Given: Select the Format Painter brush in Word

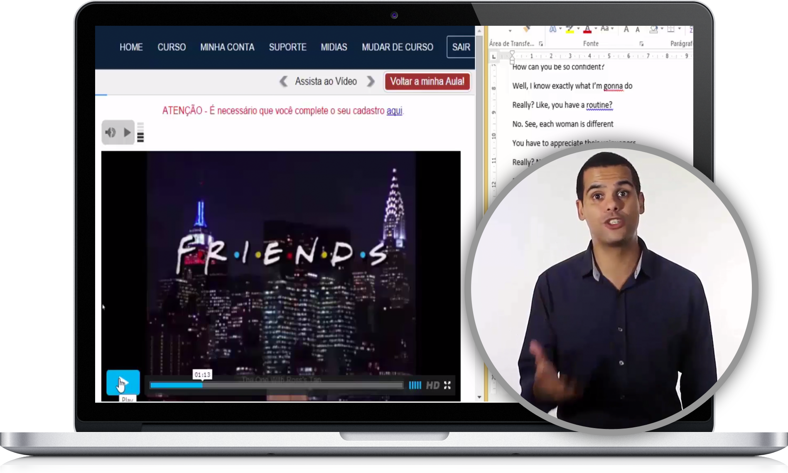Looking at the screenshot, I should 526,29.
